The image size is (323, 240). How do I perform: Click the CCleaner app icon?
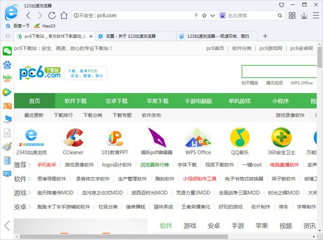click(73, 141)
